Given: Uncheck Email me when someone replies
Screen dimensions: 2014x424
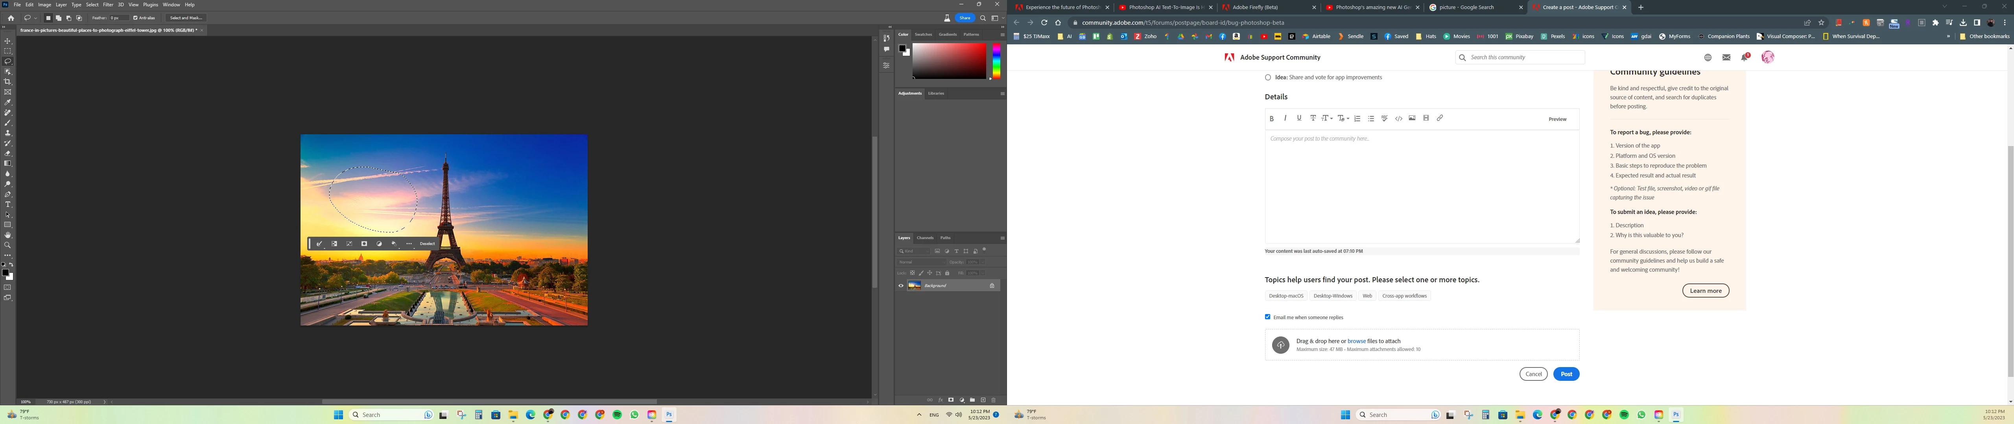Looking at the screenshot, I should pyautogui.click(x=1268, y=317).
